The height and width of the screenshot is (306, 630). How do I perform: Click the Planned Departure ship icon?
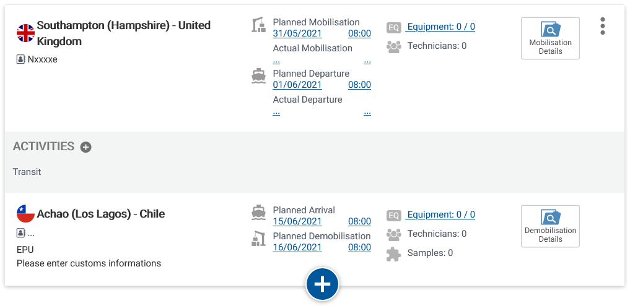pyautogui.click(x=258, y=76)
